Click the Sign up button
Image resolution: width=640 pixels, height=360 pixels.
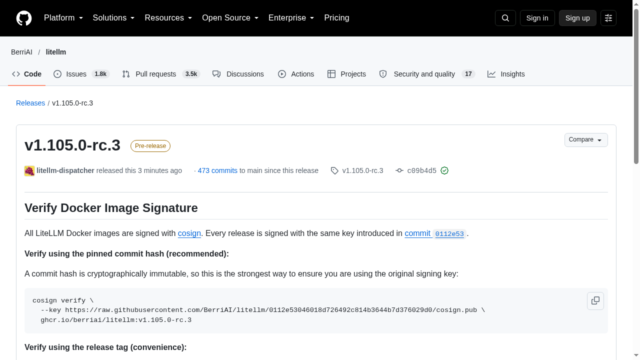coord(577,18)
